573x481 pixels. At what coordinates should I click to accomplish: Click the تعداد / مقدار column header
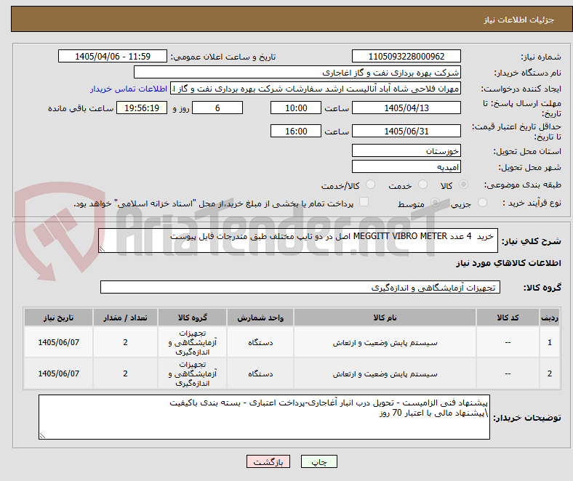125,318
